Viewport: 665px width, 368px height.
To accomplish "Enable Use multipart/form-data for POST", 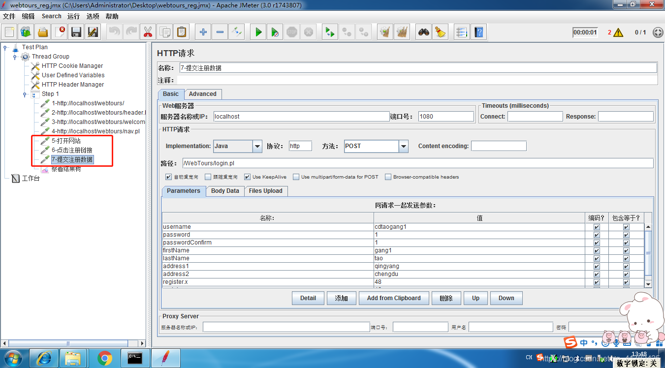I will point(296,177).
